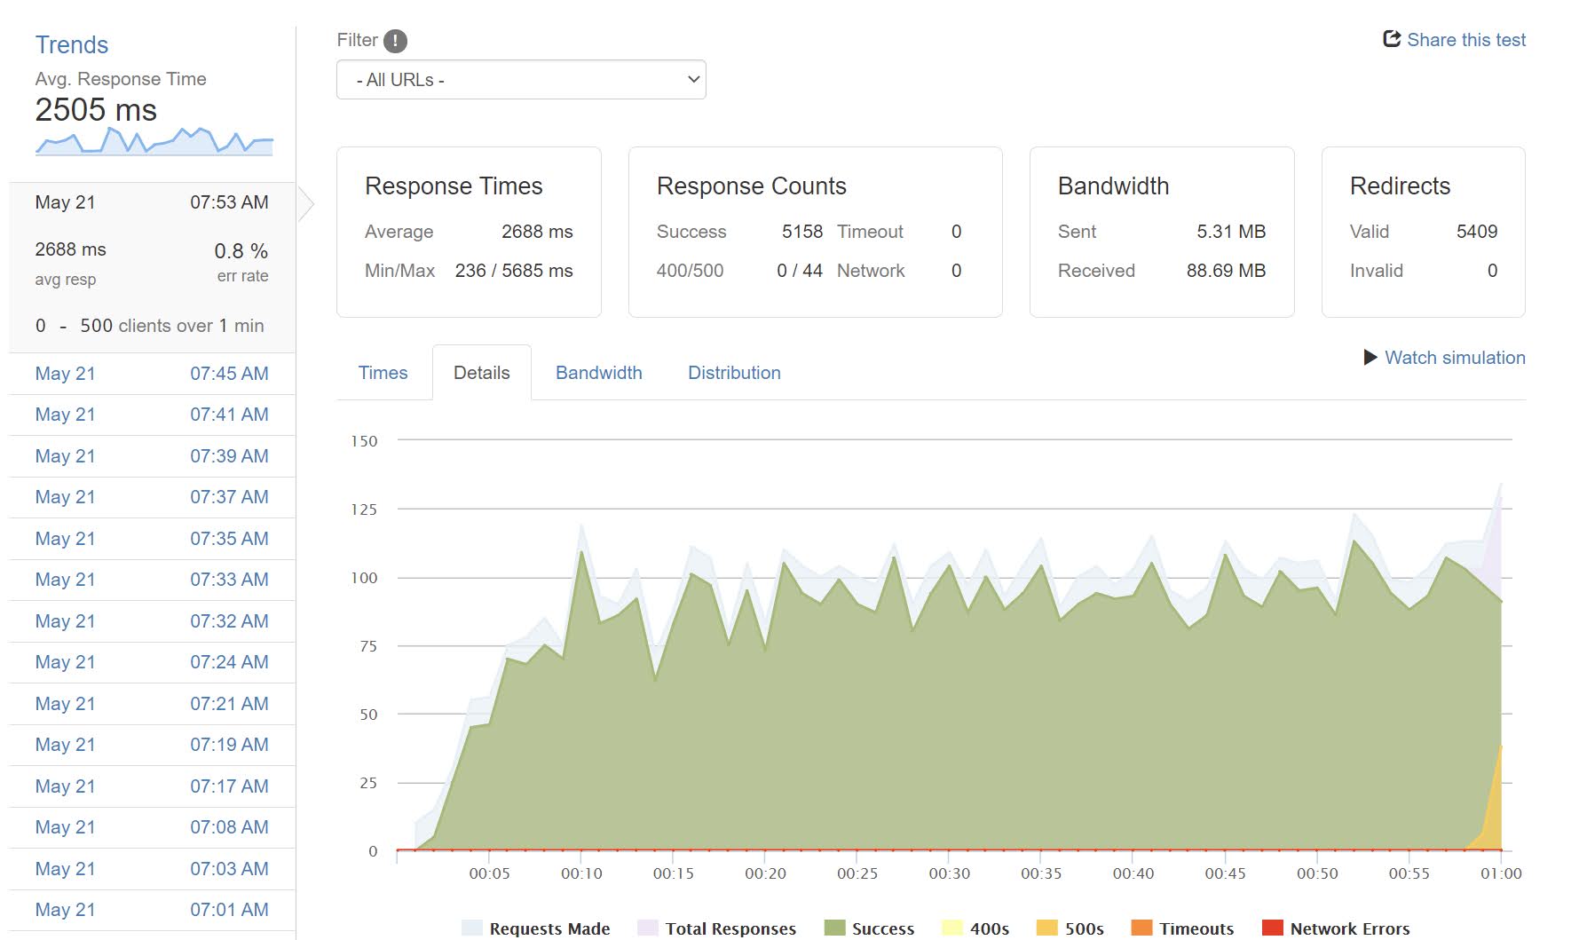Click the play triangle next to Watch simulation
Screen dimensions: 1579x940
(1370, 358)
